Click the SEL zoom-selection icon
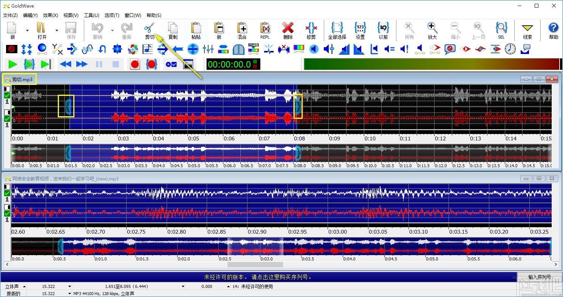 [501, 28]
